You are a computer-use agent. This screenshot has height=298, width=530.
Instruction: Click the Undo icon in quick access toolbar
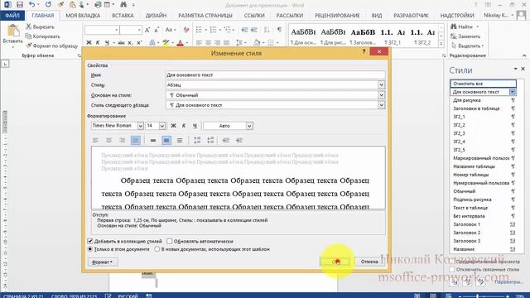pos(31,5)
